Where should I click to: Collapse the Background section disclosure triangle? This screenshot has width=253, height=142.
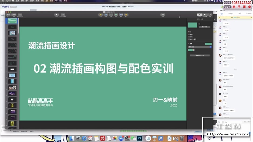pos(189,44)
